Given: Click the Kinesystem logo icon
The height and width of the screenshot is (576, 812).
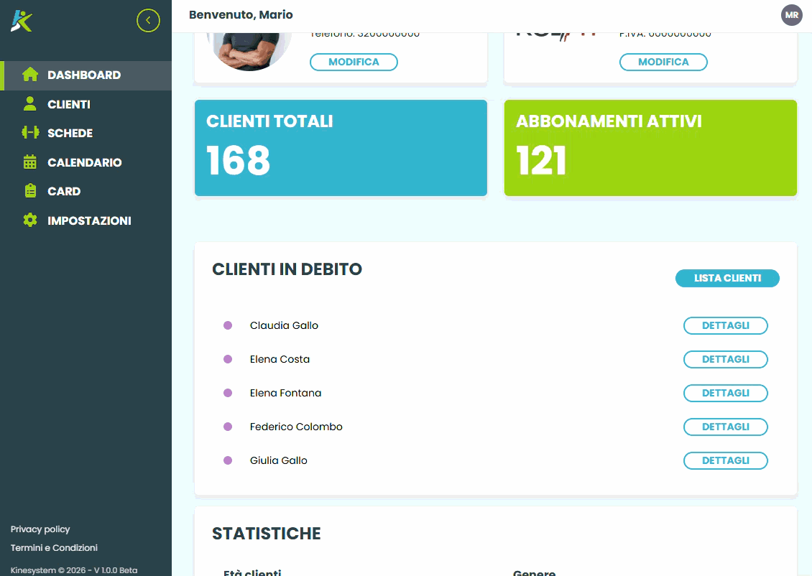Looking at the screenshot, I should 22,21.
